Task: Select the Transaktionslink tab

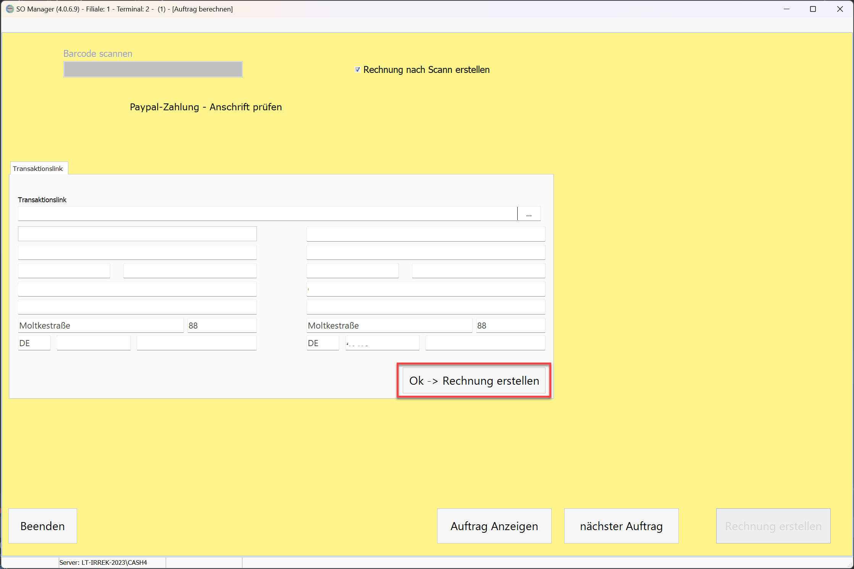Action: (x=38, y=168)
